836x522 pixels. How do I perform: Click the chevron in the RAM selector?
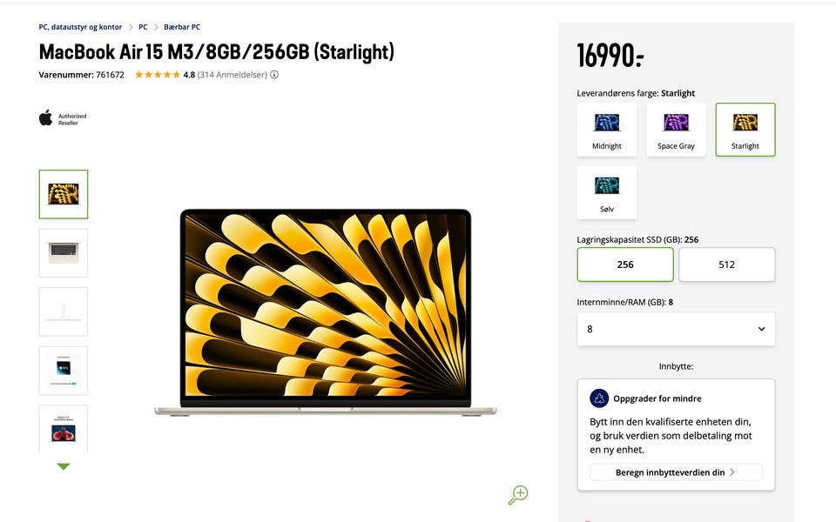coord(761,329)
